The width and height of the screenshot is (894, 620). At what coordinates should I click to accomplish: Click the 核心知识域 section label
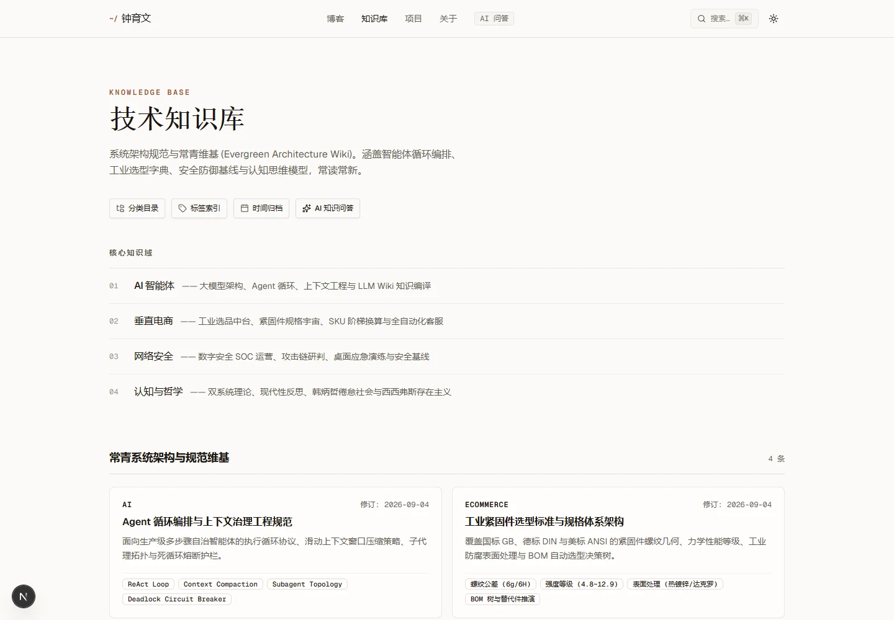click(130, 253)
